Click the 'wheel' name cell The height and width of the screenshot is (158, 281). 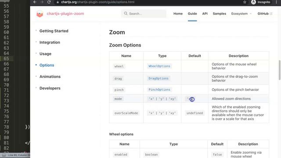pyautogui.click(x=119, y=66)
